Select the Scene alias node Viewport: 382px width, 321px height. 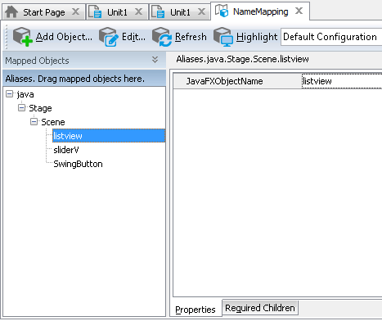[53, 122]
